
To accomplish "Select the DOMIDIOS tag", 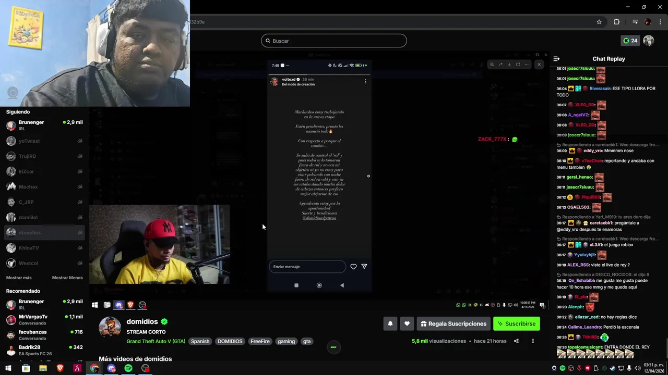I will [230, 341].
